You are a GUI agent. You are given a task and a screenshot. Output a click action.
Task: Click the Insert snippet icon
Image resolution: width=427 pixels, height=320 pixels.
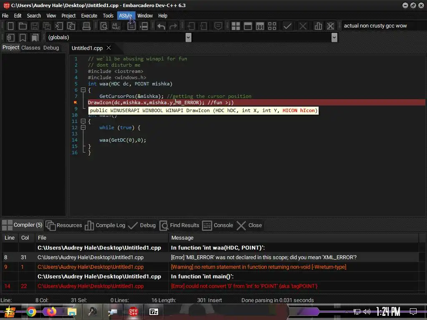10,37
